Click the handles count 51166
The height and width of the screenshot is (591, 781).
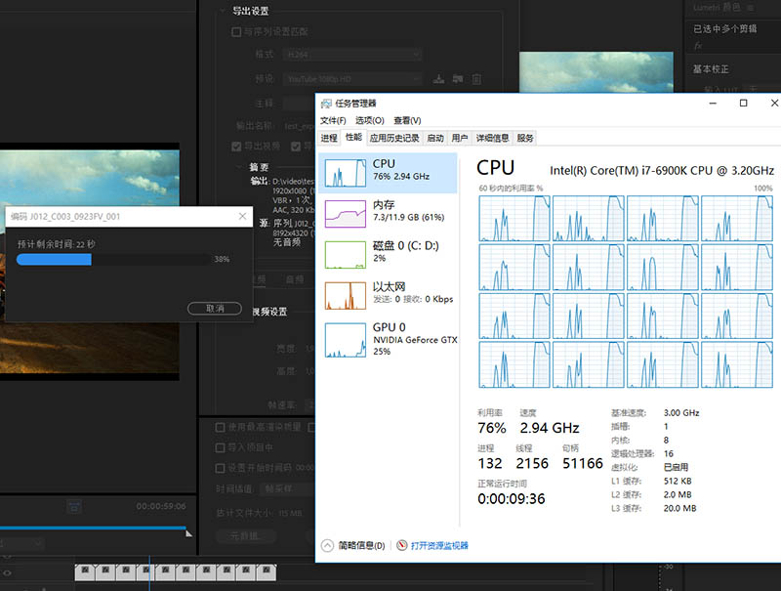[582, 463]
